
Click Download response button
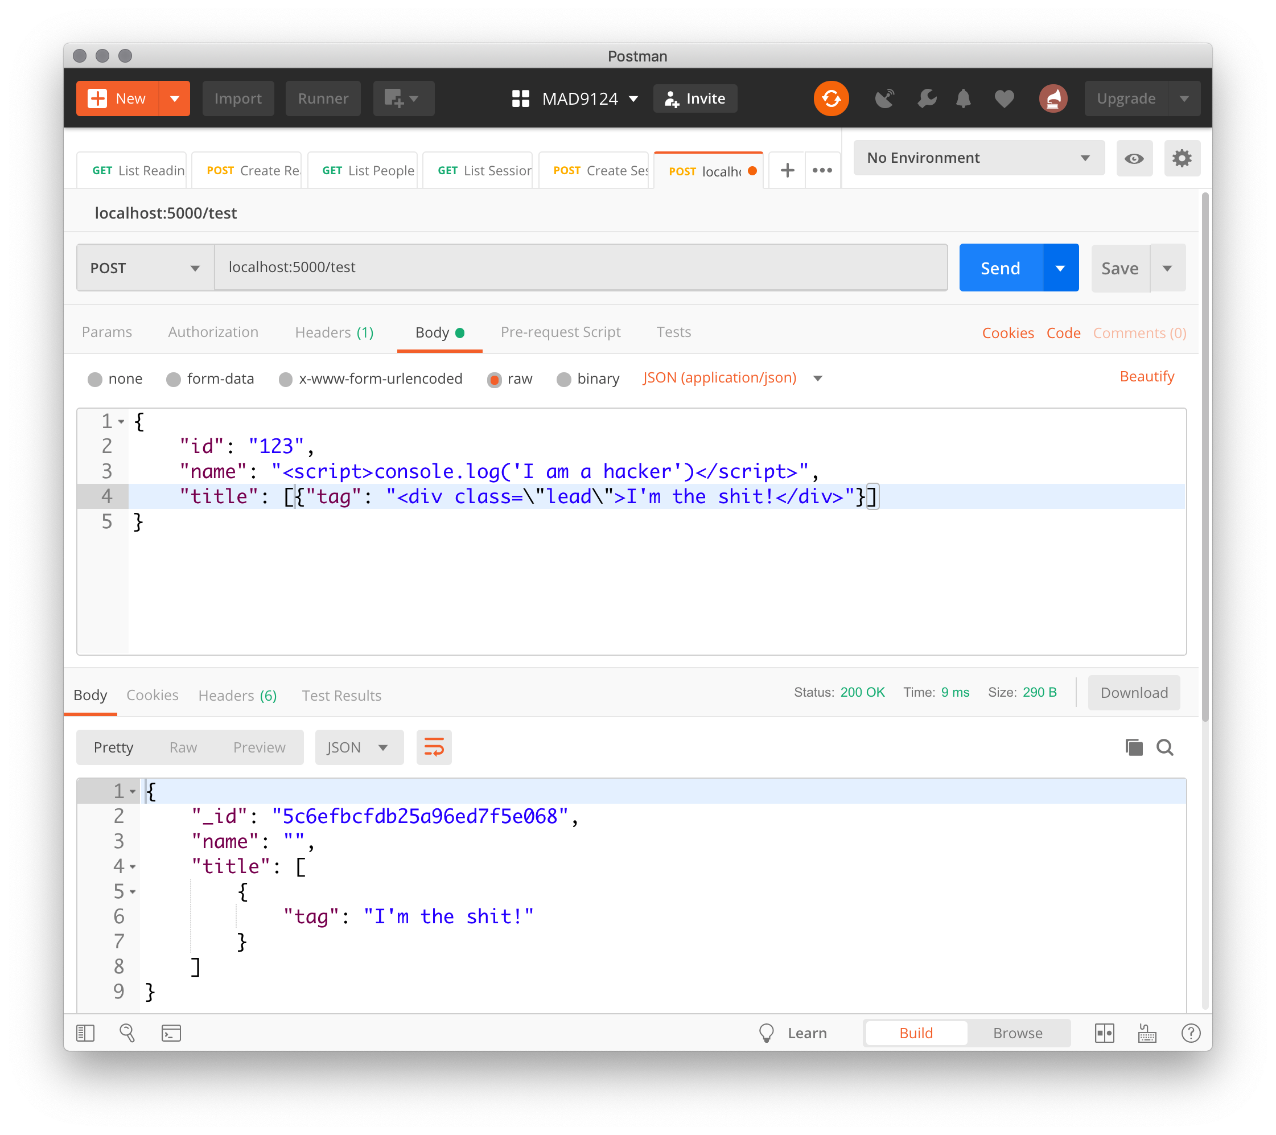coord(1134,693)
